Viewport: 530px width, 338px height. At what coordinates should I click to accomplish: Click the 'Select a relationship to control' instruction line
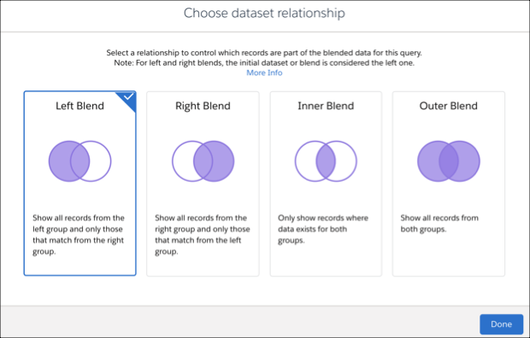(264, 53)
